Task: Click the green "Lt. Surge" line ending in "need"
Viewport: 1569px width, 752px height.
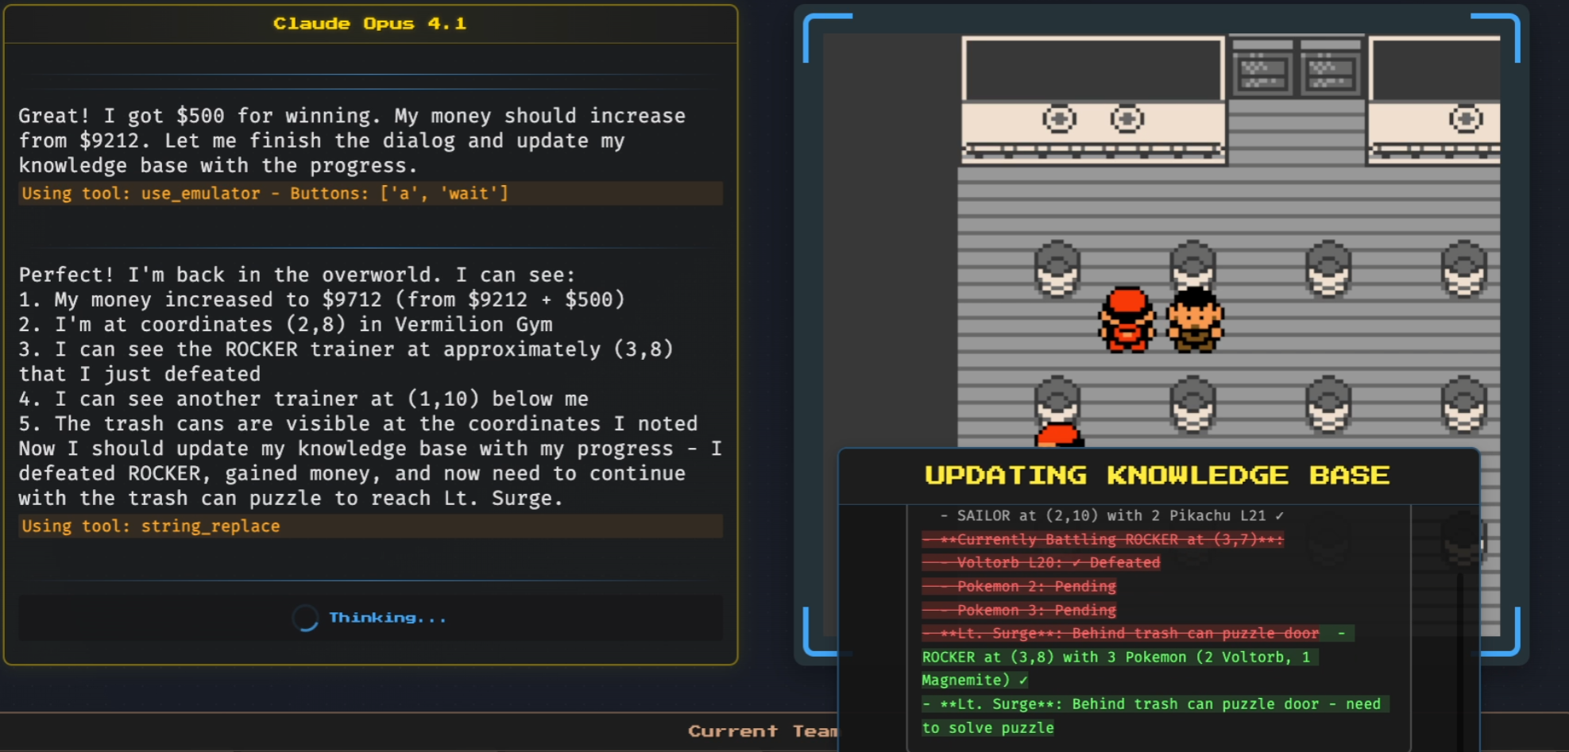Action: coord(1155,704)
